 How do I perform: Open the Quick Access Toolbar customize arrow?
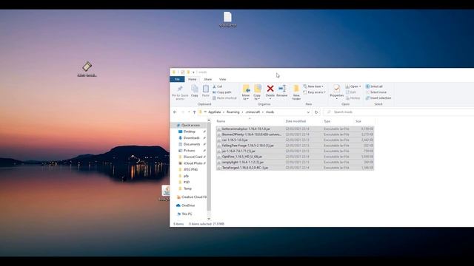tap(193, 72)
